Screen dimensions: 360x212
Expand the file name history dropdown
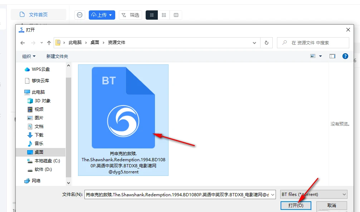[x=273, y=195]
